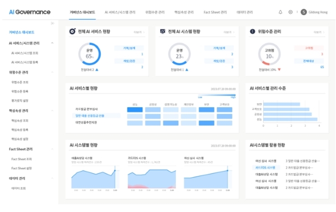Open the settings gear icon in header
Screen dimensions: 336x212
pos(290,12)
